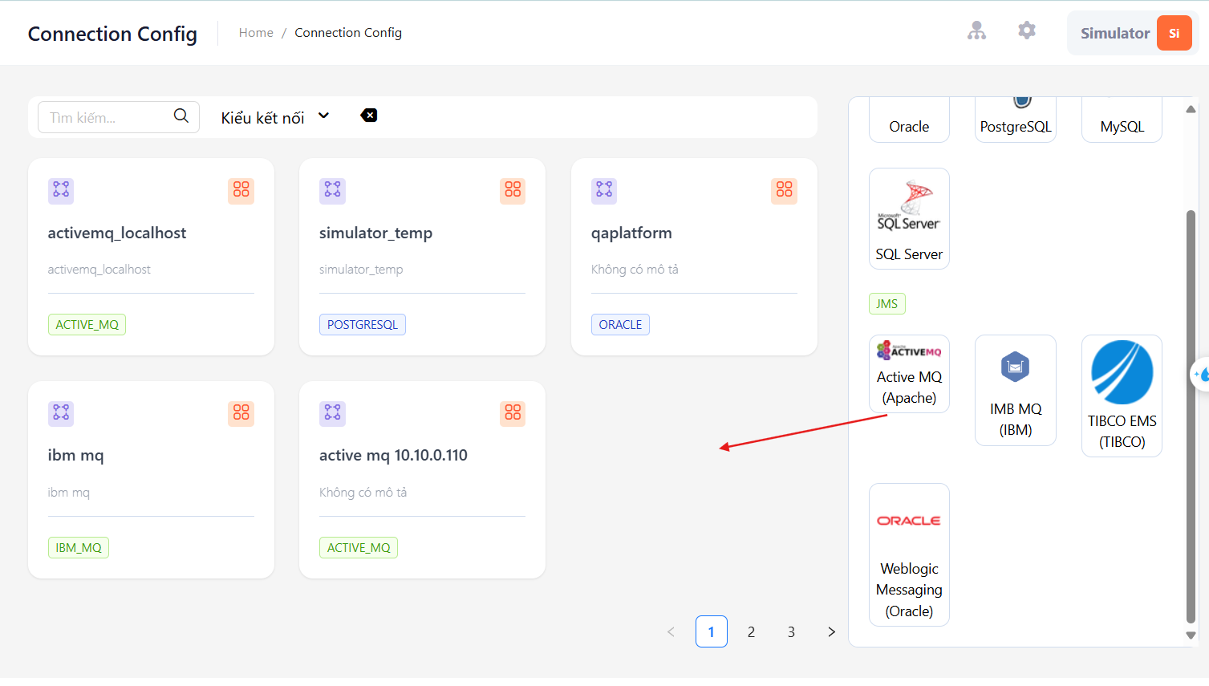The height and width of the screenshot is (686, 1209).
Task: Click connection icon on qaplatform card
Action: [604, 190]
